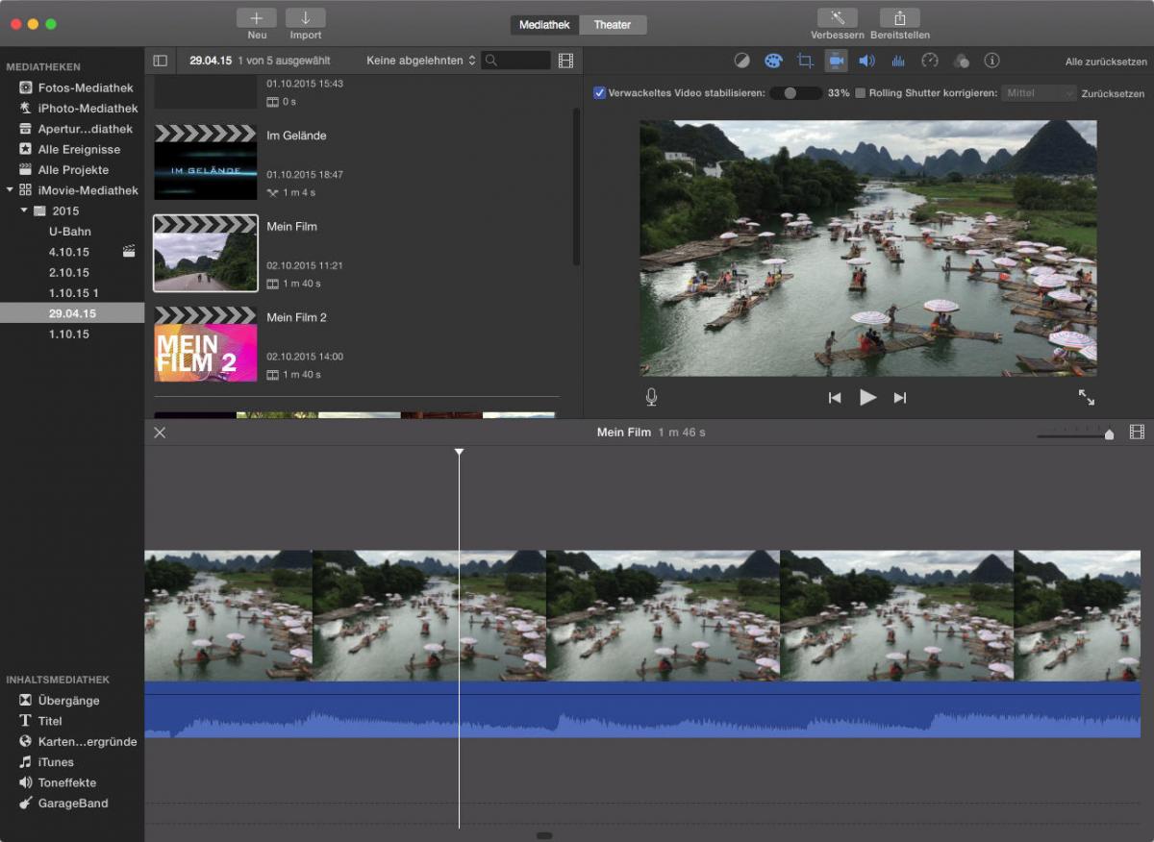
Task: Collapse the iMovie-Mediathek tree arrow
Action: point(10,190)
